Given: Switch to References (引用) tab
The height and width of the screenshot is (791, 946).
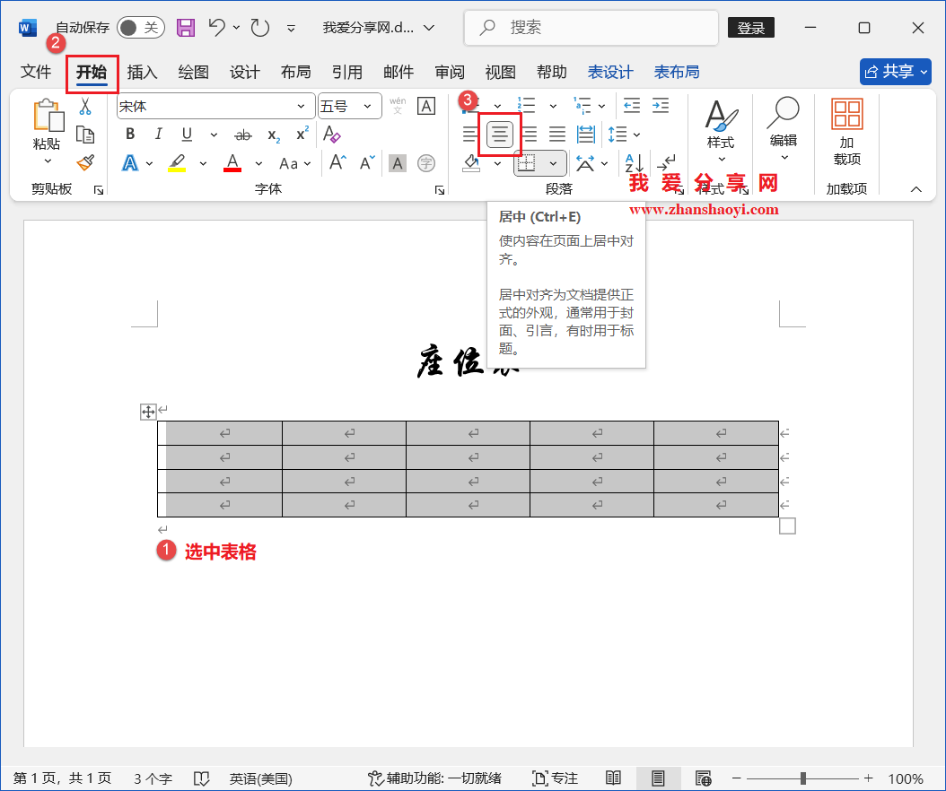Looking at the screenshot, I should 347,73.
